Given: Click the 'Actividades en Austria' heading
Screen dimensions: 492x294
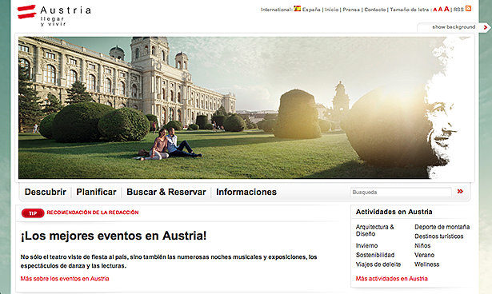Looking at the screenshot, I should pyautogui.click(x=394, y=212).
